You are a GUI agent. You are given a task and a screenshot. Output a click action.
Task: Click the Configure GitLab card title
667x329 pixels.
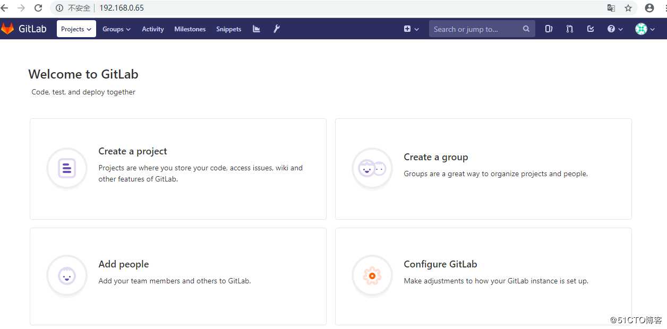click(x=440, y=264)
